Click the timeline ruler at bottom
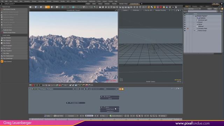The width and height of the screenshot is (224, 126). click(x=106, y=119)
